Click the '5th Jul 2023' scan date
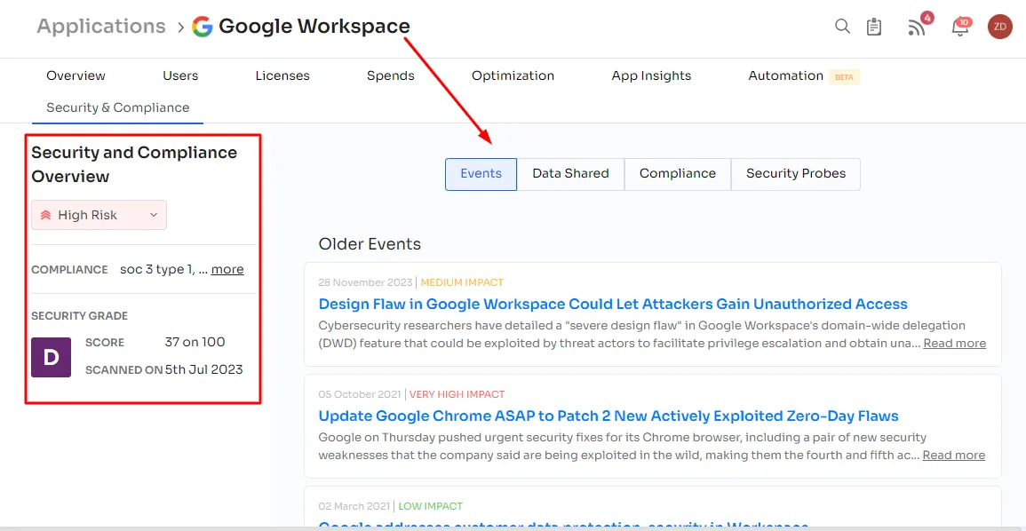This screenshot has width=1026, height=531. click(204, 369)
